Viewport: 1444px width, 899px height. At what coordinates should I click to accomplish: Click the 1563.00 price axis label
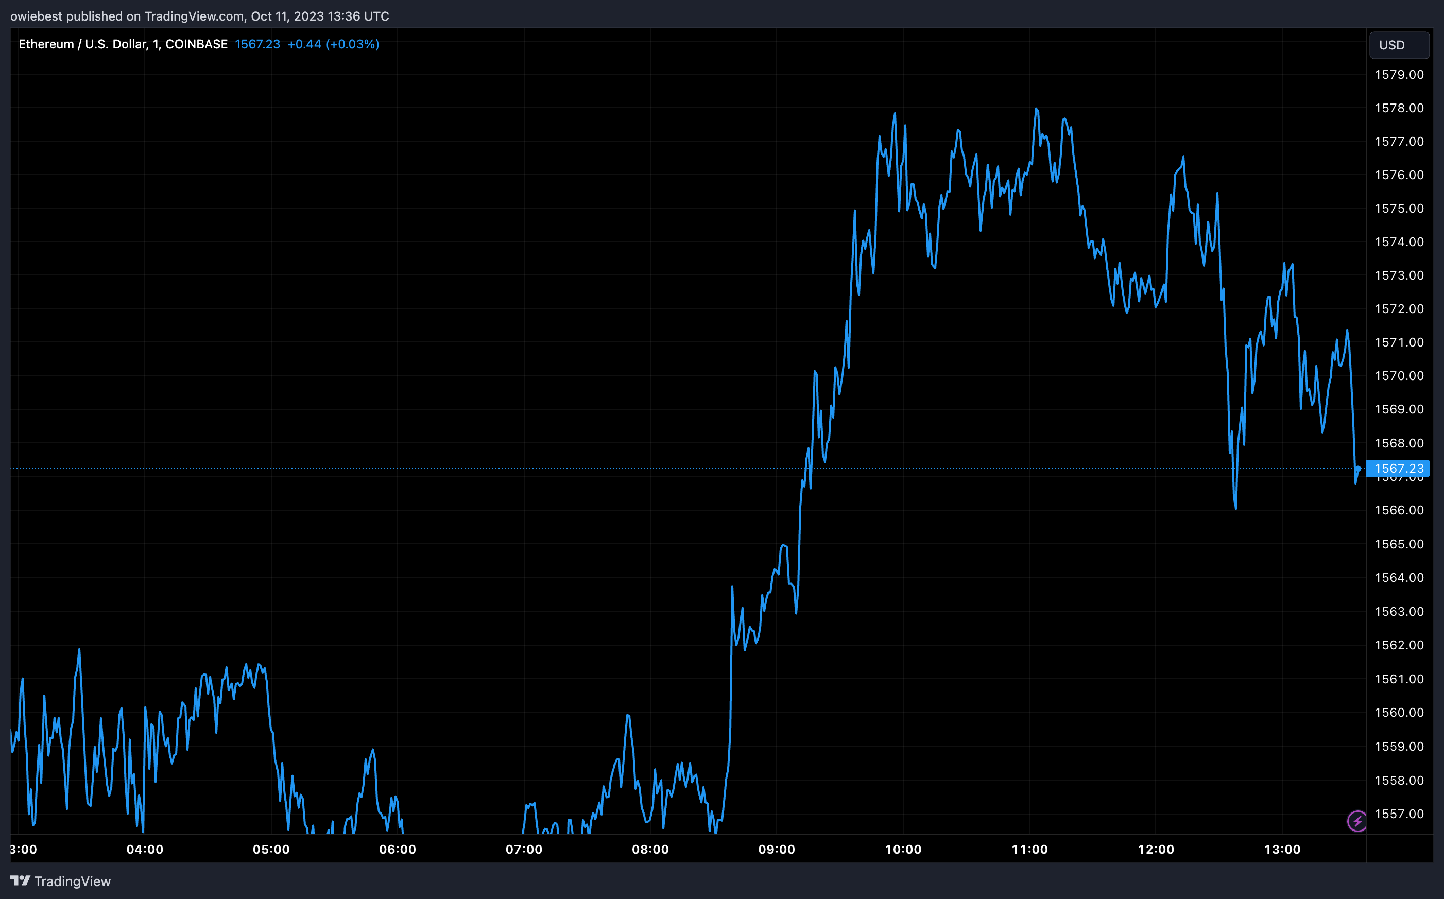point(1399,611)
